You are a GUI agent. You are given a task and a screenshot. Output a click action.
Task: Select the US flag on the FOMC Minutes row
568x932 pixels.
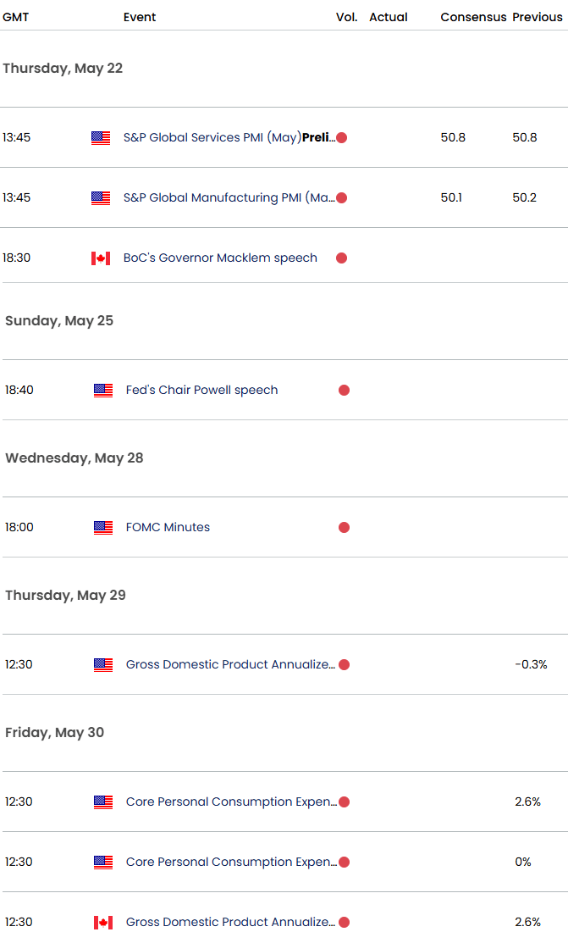pos(102,527)
